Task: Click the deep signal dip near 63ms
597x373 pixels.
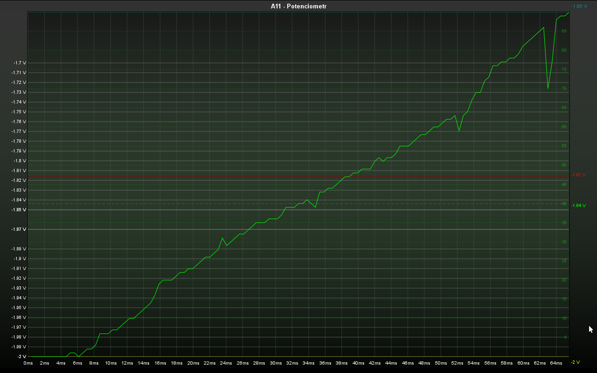Action: pos(548,88)
